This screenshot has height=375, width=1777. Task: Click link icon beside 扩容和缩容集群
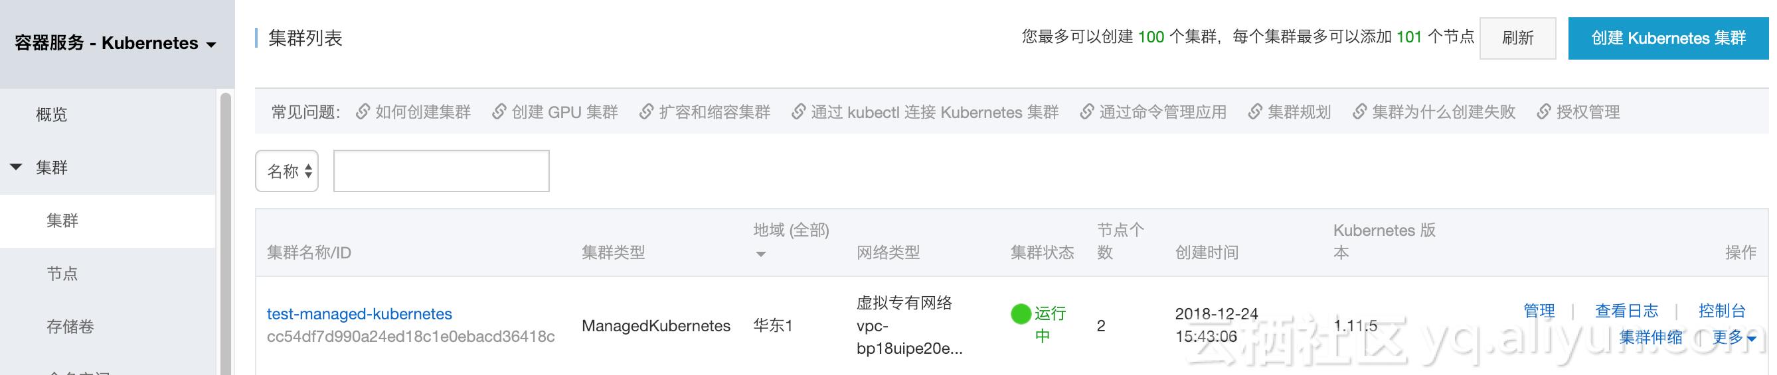tap(646, 111)
